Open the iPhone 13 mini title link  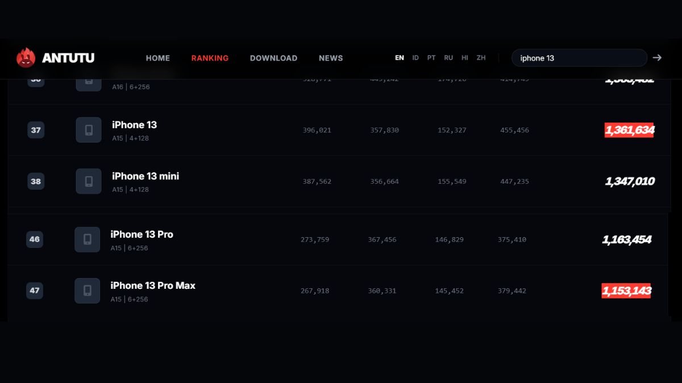(145, 176)
